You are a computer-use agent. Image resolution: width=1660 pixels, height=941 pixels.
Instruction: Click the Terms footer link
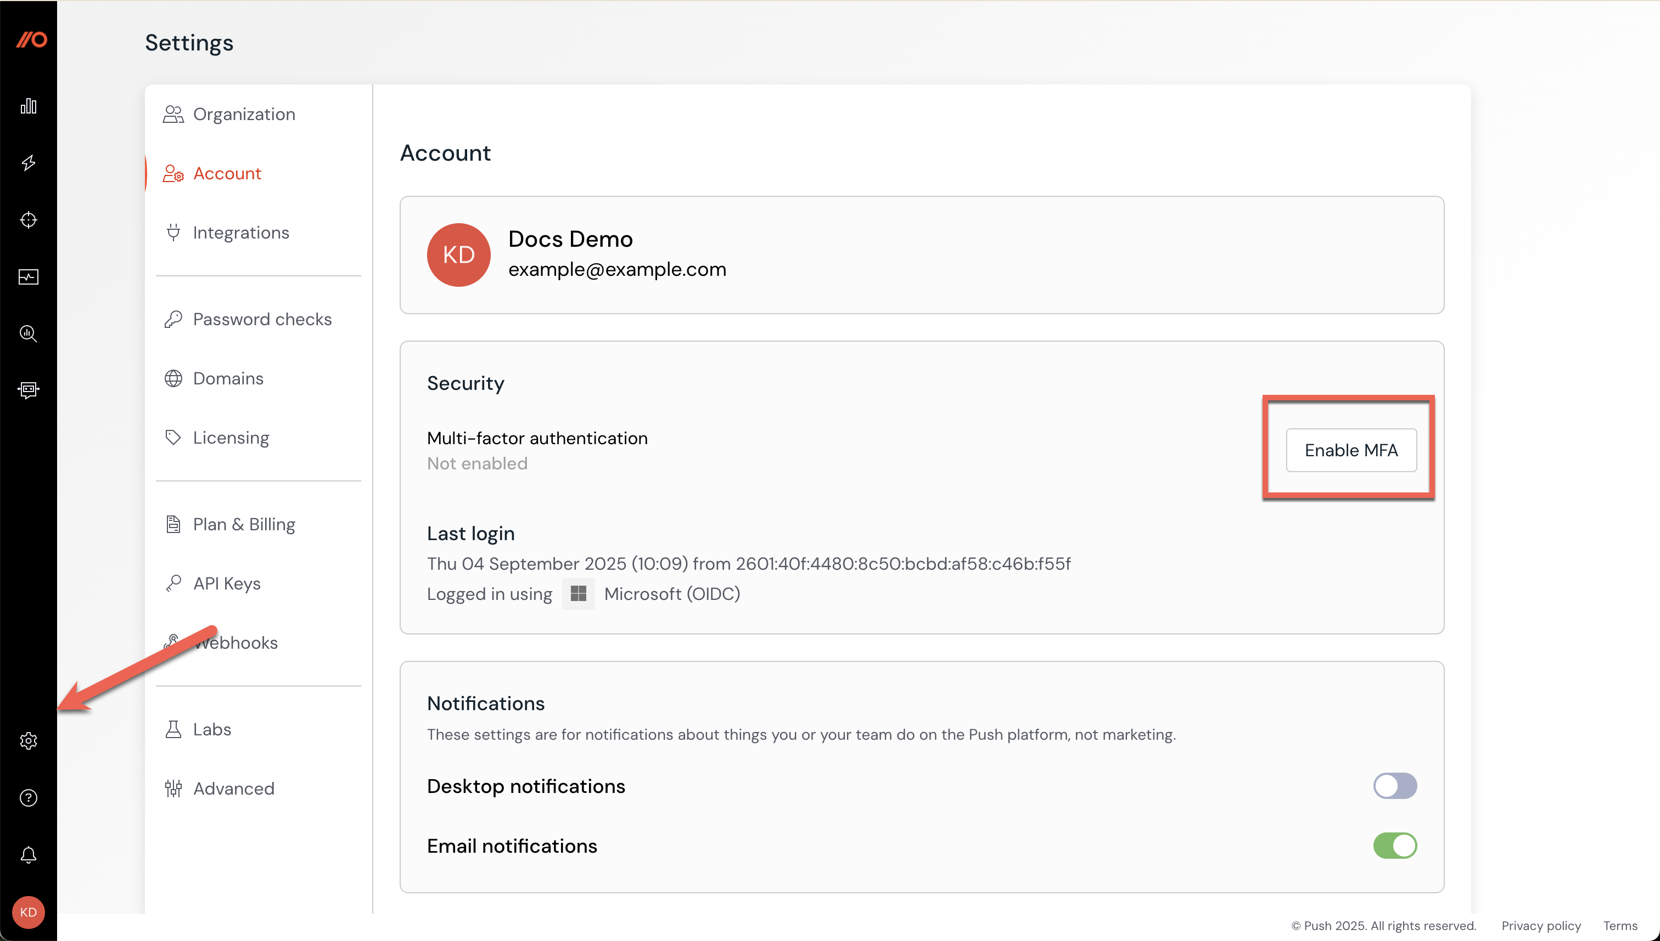coord(1620,926)
